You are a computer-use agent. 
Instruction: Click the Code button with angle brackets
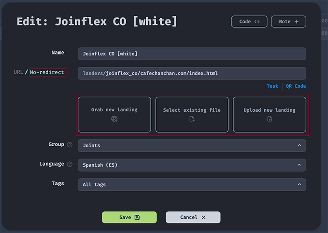click(249, 21)
